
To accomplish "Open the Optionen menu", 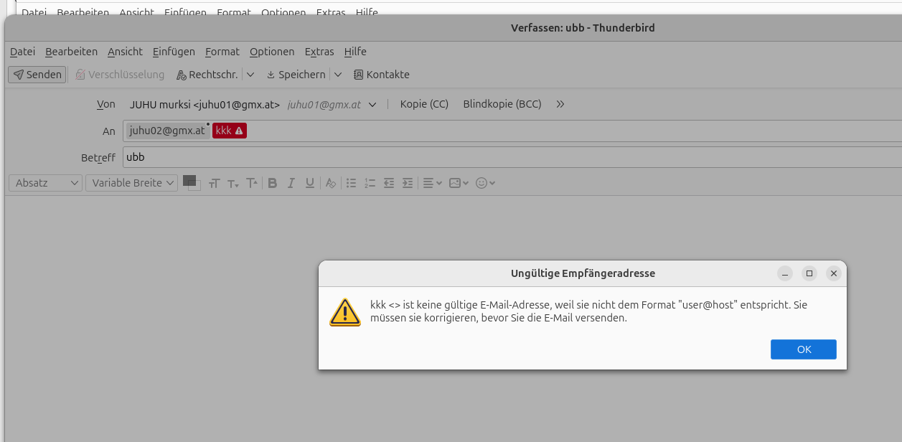I will pos(272,52).
